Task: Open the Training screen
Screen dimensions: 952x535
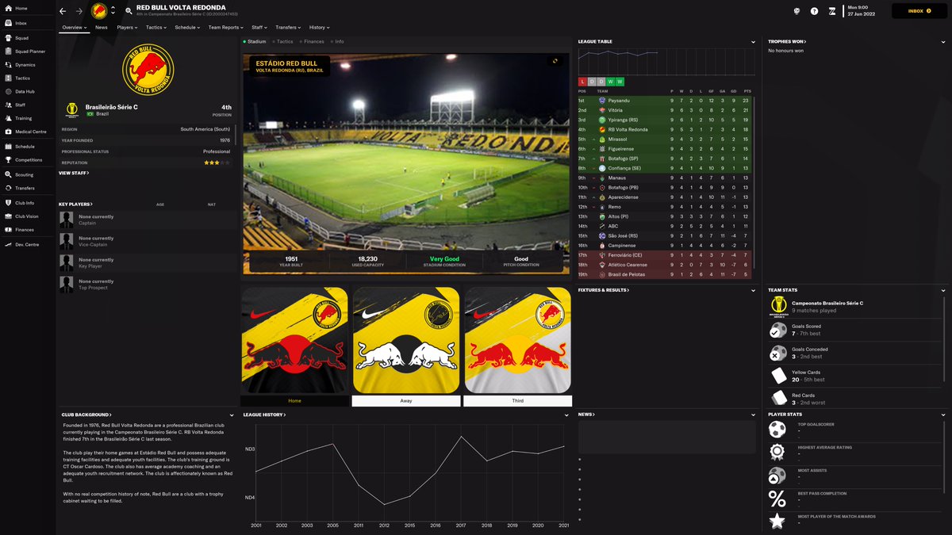Action: 24,118
